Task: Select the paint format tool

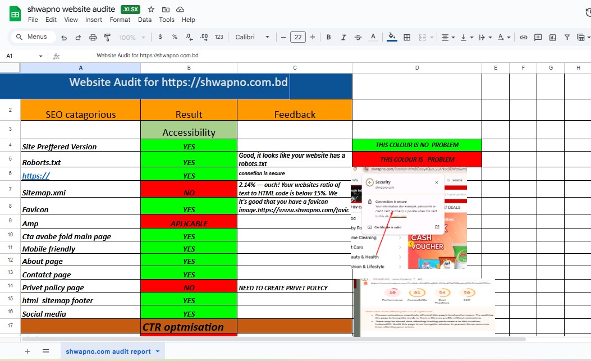Action: pyautogui.click(x=107, y=36)
